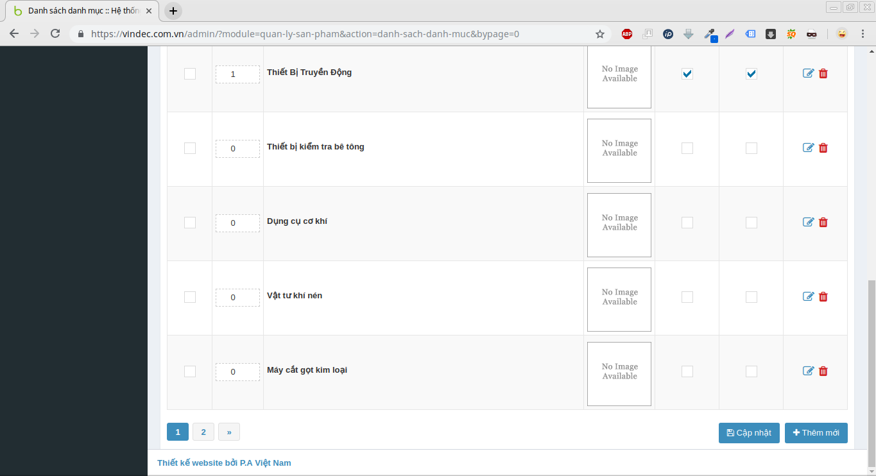Click the Thiết Bị Truyền Động name text
The height and width of the screenshot is (476, 876).
point(309,72)
